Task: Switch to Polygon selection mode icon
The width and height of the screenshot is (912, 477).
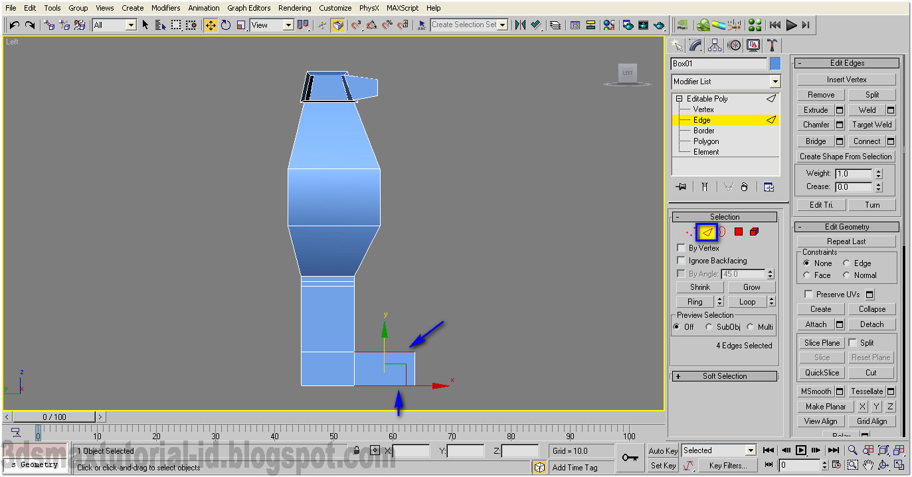Action: [739, 232]
